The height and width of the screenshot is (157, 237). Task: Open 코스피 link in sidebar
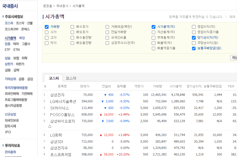pyautogui.click(x=9, y=23)
